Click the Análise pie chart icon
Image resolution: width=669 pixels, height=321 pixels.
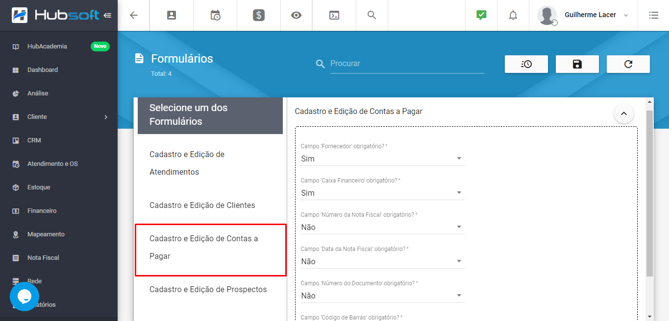click(x=16, y=93)
